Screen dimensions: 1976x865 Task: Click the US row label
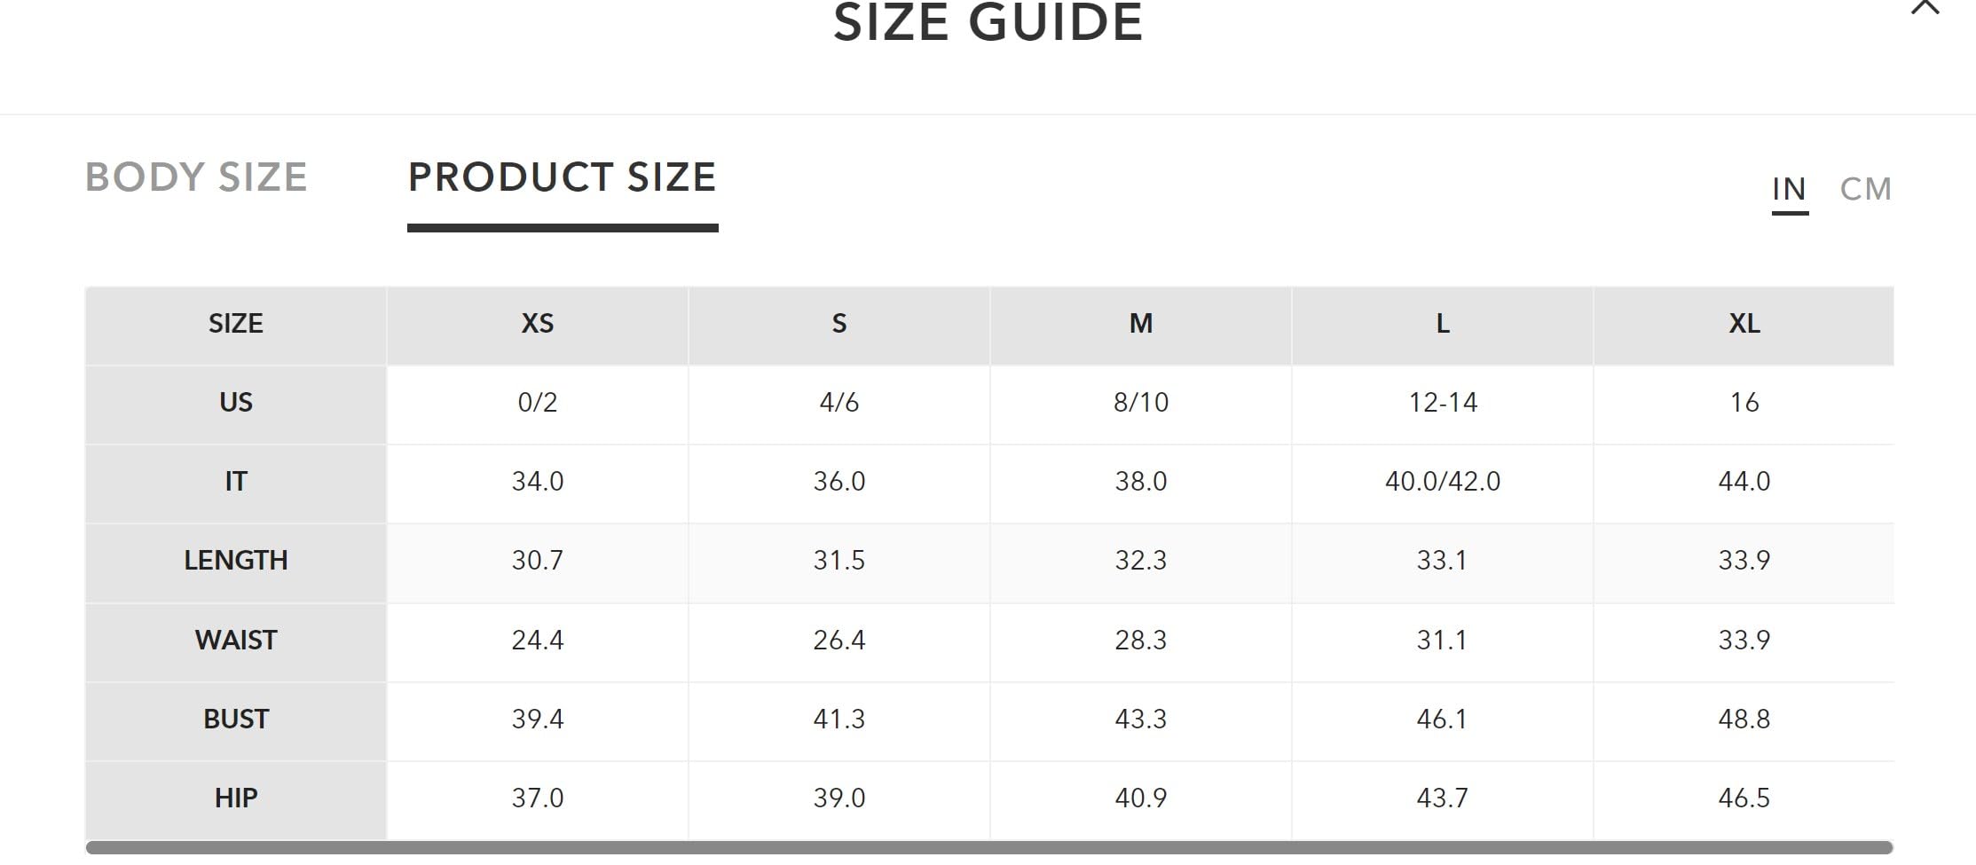[x=236, y=403]
